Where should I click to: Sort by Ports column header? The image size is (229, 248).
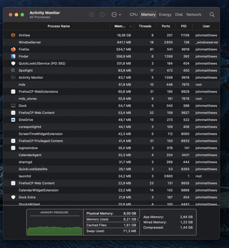coord(166,26)
